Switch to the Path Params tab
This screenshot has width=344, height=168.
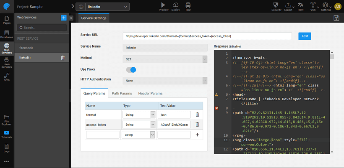point(121,93)
